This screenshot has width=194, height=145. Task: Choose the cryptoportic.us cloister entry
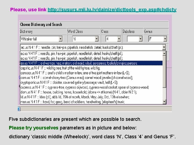[91, 82]
